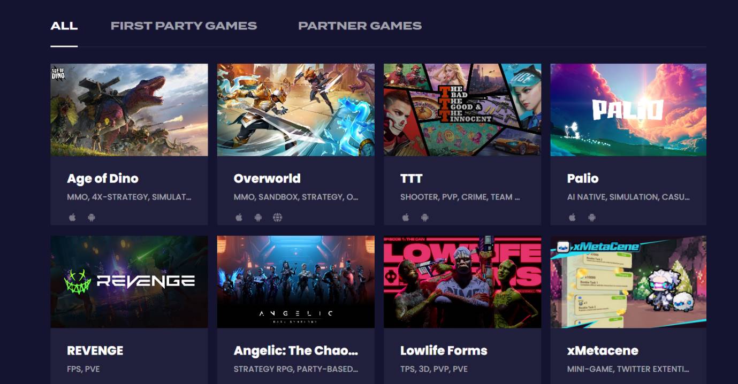Click the REVENGE banner image
This screenshot has width=738, height=384.
pos(129,282)
